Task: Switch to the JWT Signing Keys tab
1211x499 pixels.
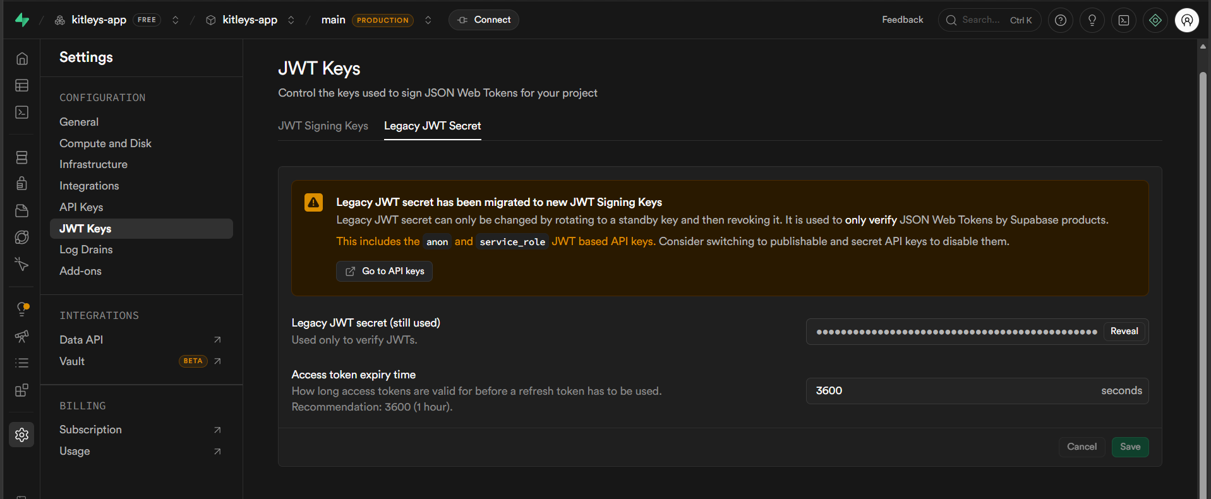Action: click(323, 126)
